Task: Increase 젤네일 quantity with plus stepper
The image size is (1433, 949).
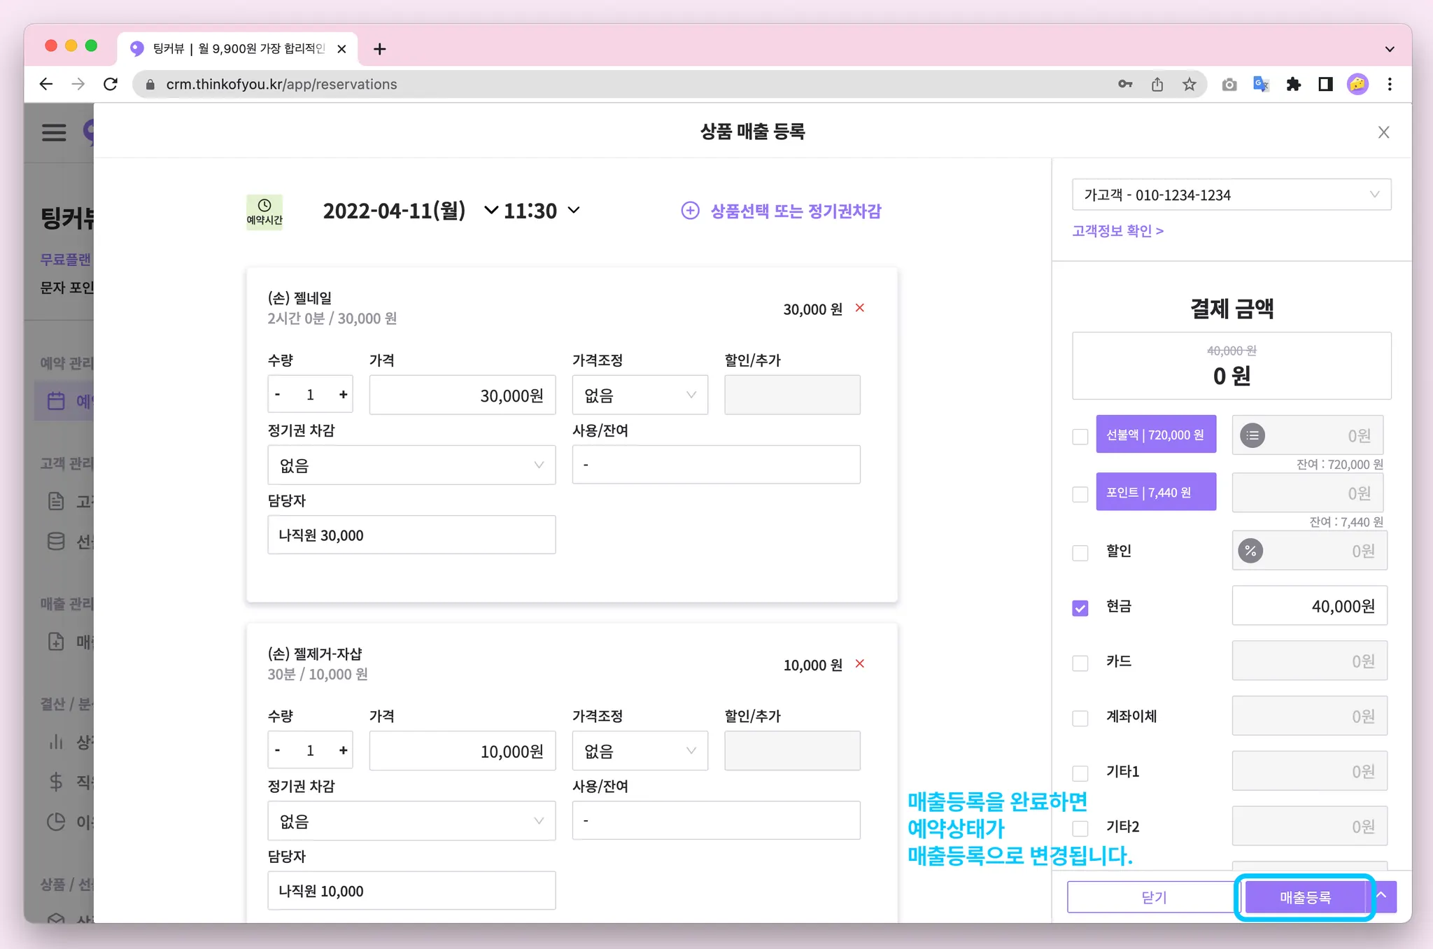Action: click(343, 395)
